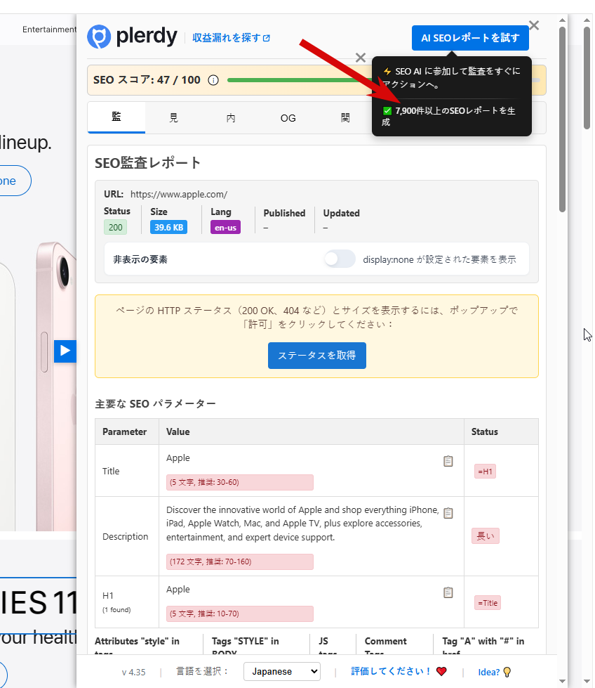Open the OG tab
This screenshot has height=688, width=595.
click(288, 117)
